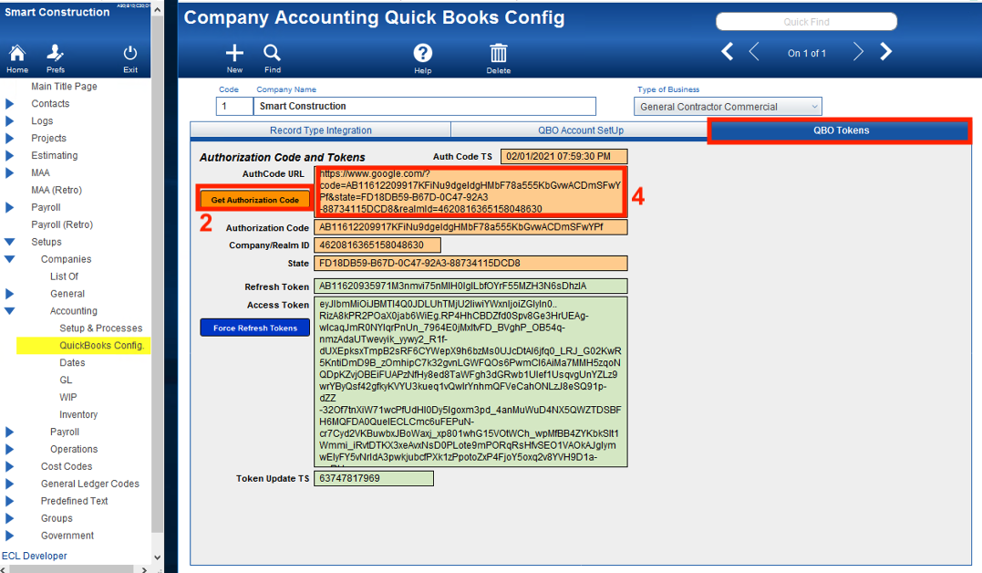Image resolution: width=982 pixels, height=573 pixels.
Task: Open WIP under Accounting
Action: [x=68, y=398]
